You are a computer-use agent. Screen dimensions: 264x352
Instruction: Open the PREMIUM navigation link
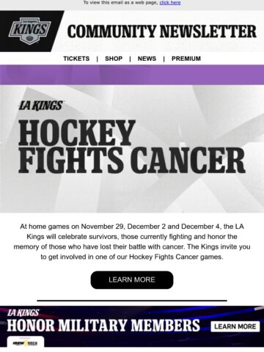[x=186, y=59]
